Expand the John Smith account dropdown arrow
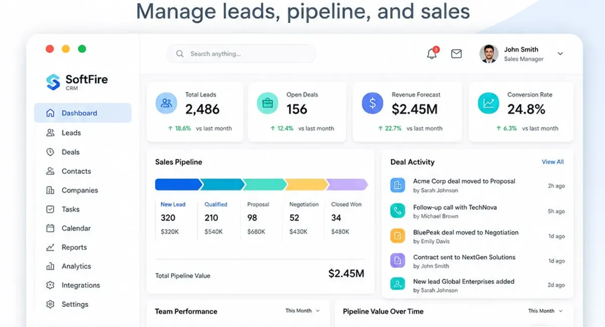This screenshot has height=327, width=605. (560, 53)
